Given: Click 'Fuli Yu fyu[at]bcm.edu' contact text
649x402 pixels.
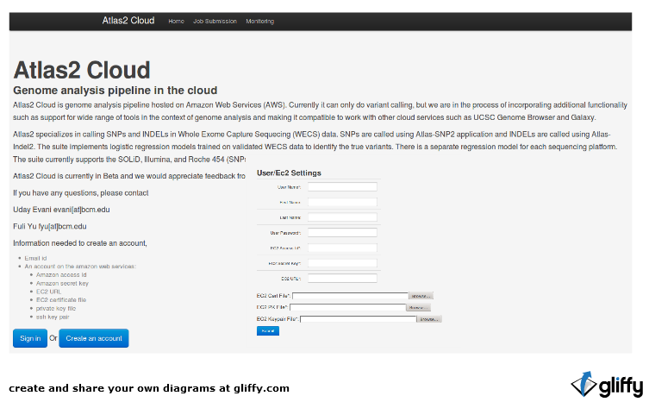Looking at the screenshot, I should [x=50, y=226].
